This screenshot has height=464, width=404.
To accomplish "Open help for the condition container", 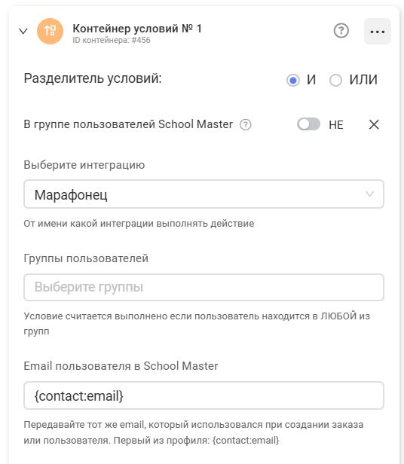I will [341, 31].
